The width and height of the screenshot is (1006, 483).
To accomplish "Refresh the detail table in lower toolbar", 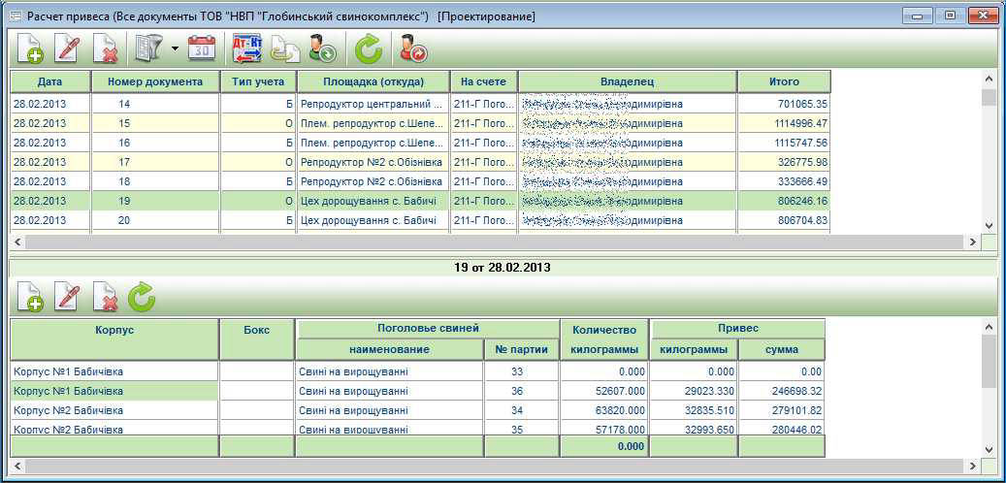I will [x=142, y=297].
